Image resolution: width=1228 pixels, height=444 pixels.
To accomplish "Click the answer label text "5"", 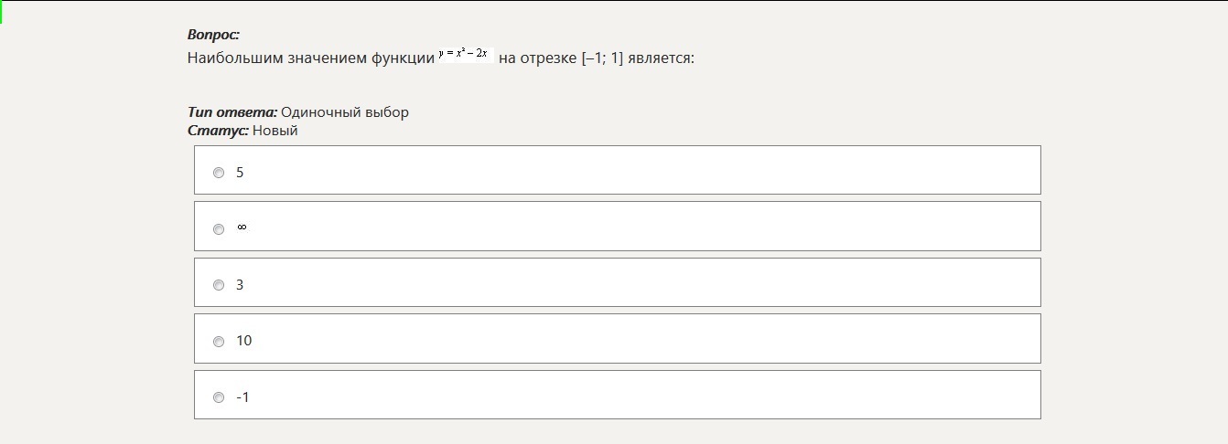I will click(x=240, y=172).
